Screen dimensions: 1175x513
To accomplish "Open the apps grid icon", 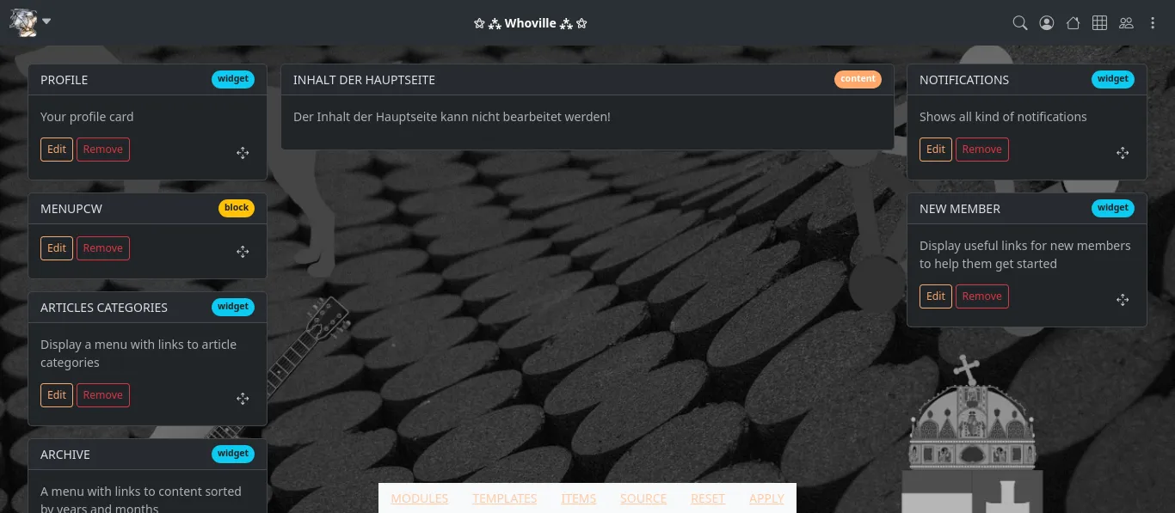I will 1099,23.
